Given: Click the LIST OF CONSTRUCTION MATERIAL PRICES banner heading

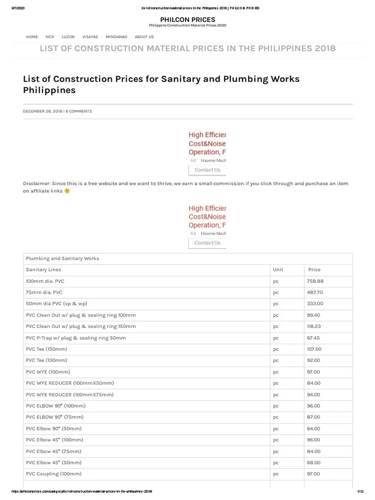Looking at the screenshot, I should point(187,48).
